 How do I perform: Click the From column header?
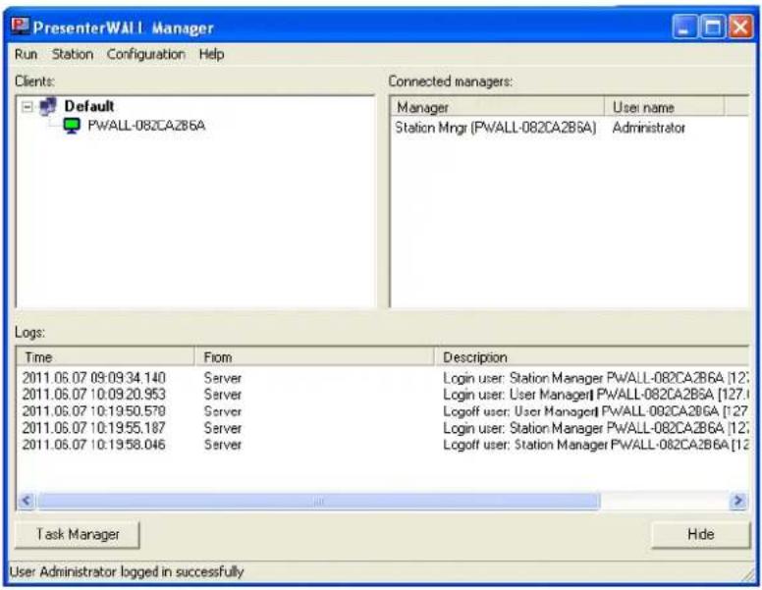click(x=314, y=357)
